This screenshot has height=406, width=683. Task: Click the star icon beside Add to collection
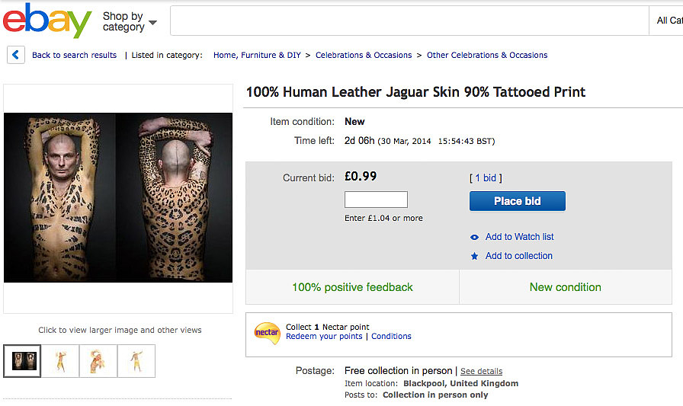(x=475, y=256)
